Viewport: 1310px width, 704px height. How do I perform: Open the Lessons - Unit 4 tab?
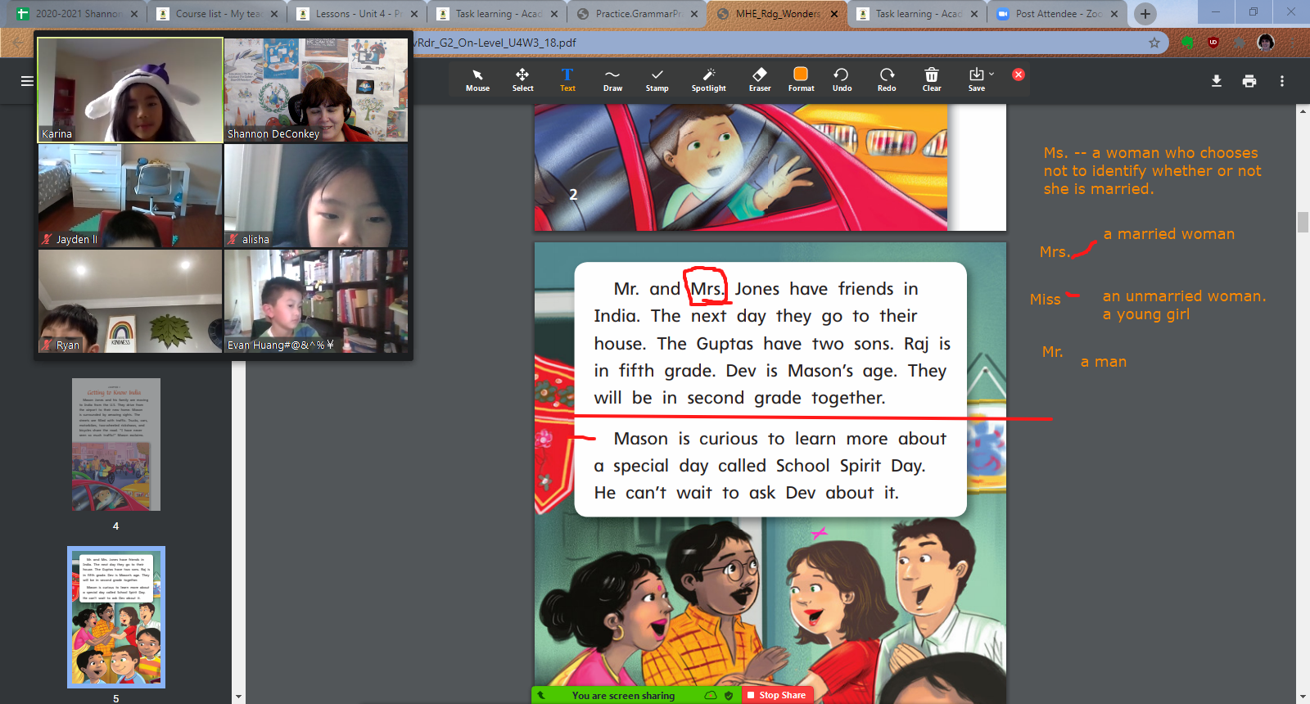pos(359,14)
